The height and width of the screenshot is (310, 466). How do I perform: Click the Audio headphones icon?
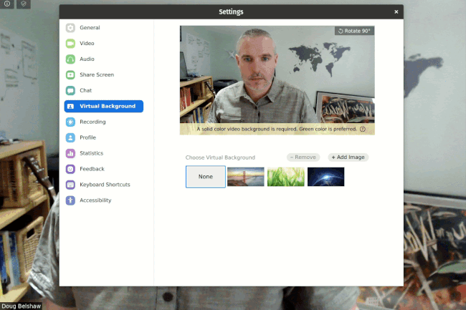[x=70, y=59]
